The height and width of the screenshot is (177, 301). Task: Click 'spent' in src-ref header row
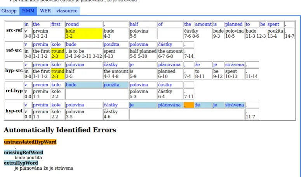point(275,24)
